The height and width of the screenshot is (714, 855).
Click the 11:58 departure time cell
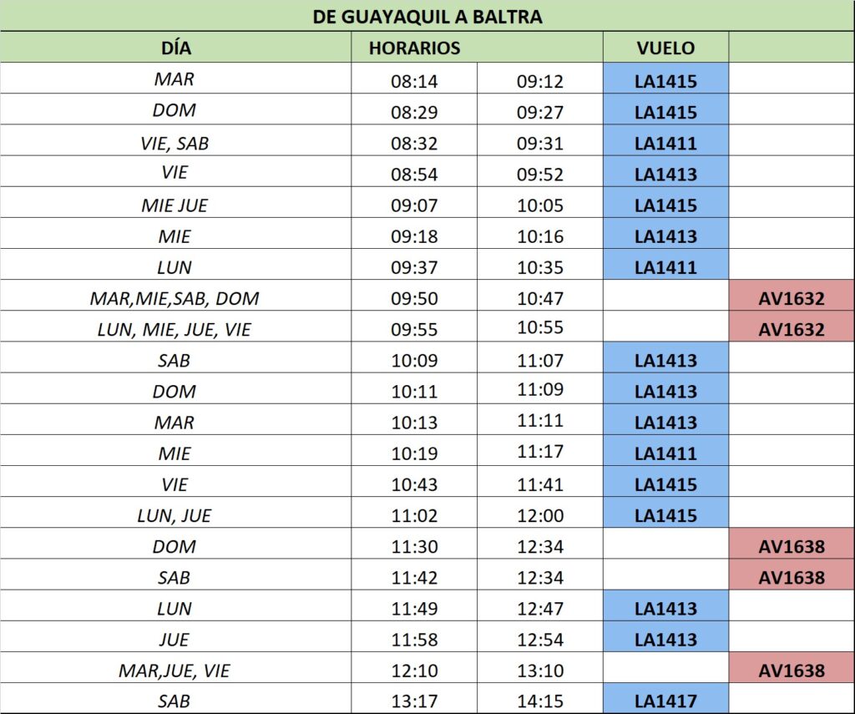click(x=414, y=639)
